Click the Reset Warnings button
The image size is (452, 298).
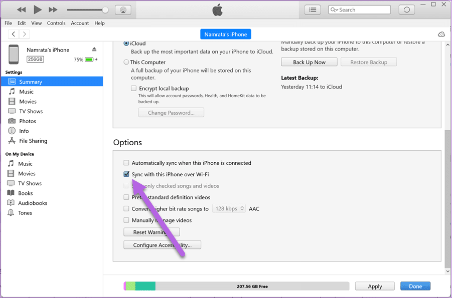(152, 232)
